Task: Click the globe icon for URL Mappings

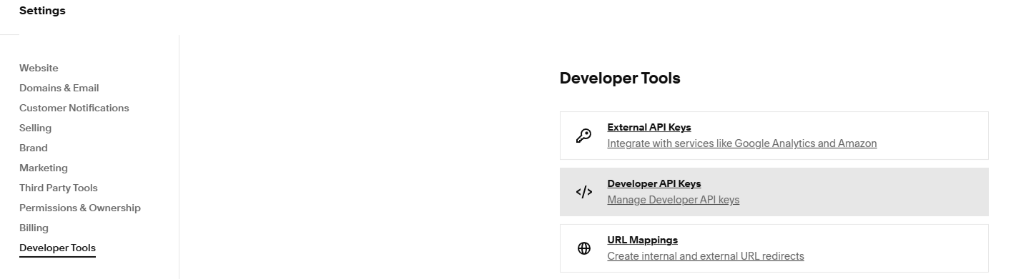Action: click(x=583, y=248)
